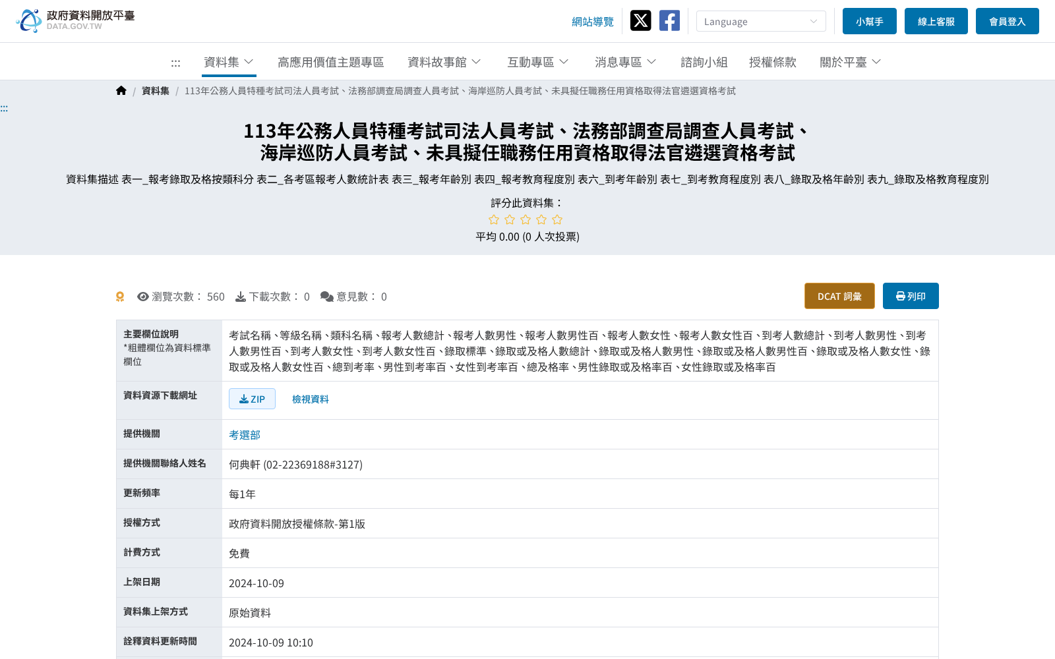Open 高應用價值主題專區 nav item
Image resolution: width=1055 pixels, height=659 pixels.
point(331,62)
